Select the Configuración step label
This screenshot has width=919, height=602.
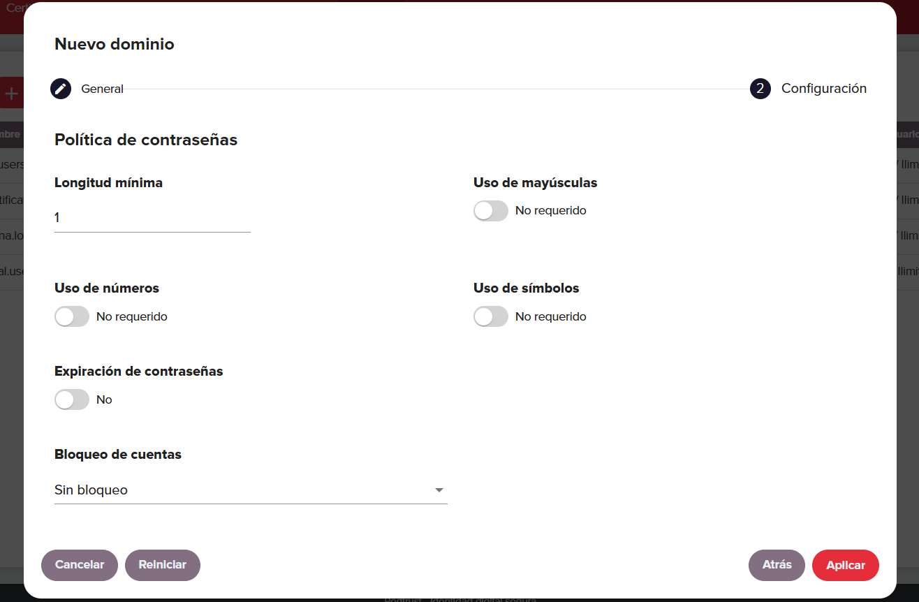pos(824,89)
